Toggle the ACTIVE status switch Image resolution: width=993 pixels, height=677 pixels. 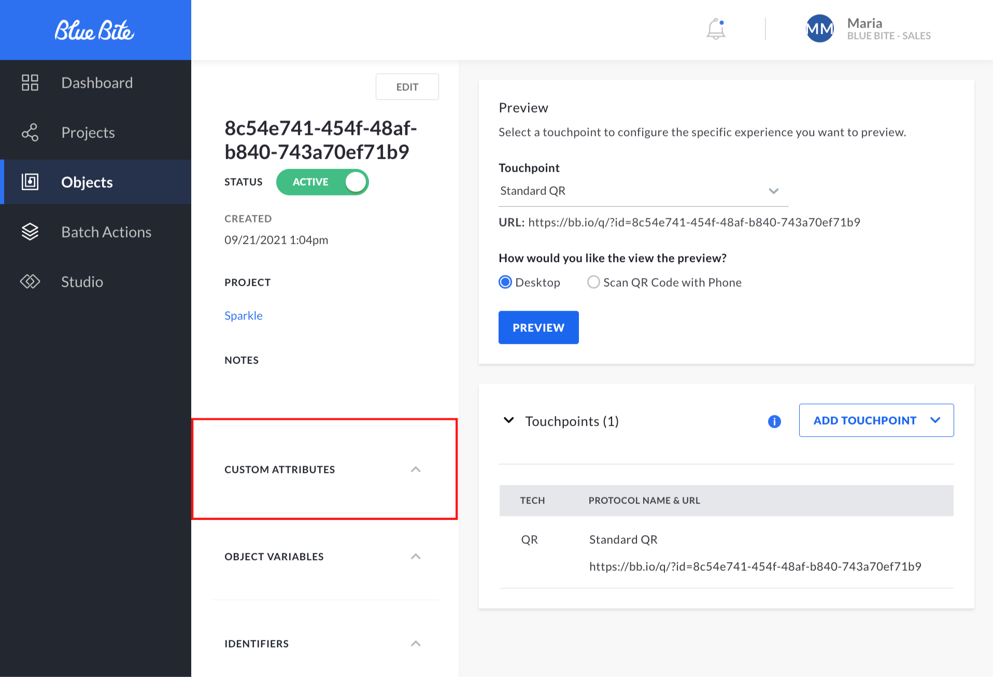322,182
